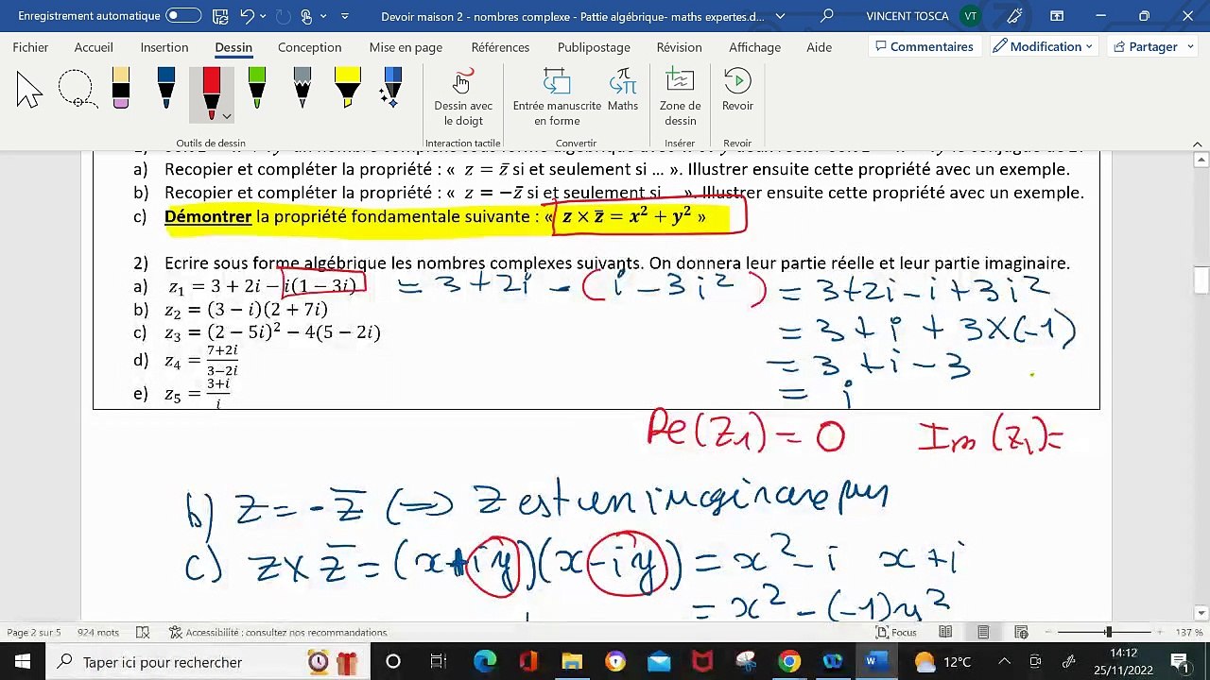The width and height of the screenshot is (1210, 680).
Task: Click Entrée manuscrite en forme
Action: pyautogui.click(x=557, y=98)
